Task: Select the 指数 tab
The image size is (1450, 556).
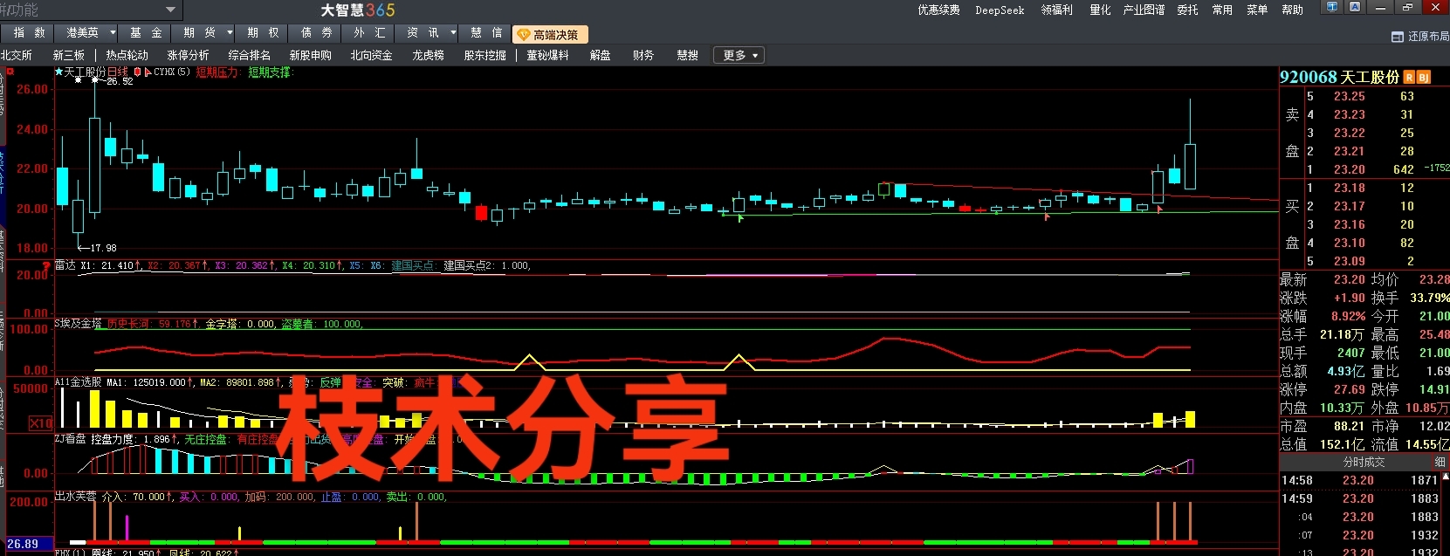Action: coord(29,33)
